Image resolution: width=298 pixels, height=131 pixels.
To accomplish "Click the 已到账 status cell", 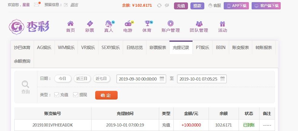I will (249, 125).
